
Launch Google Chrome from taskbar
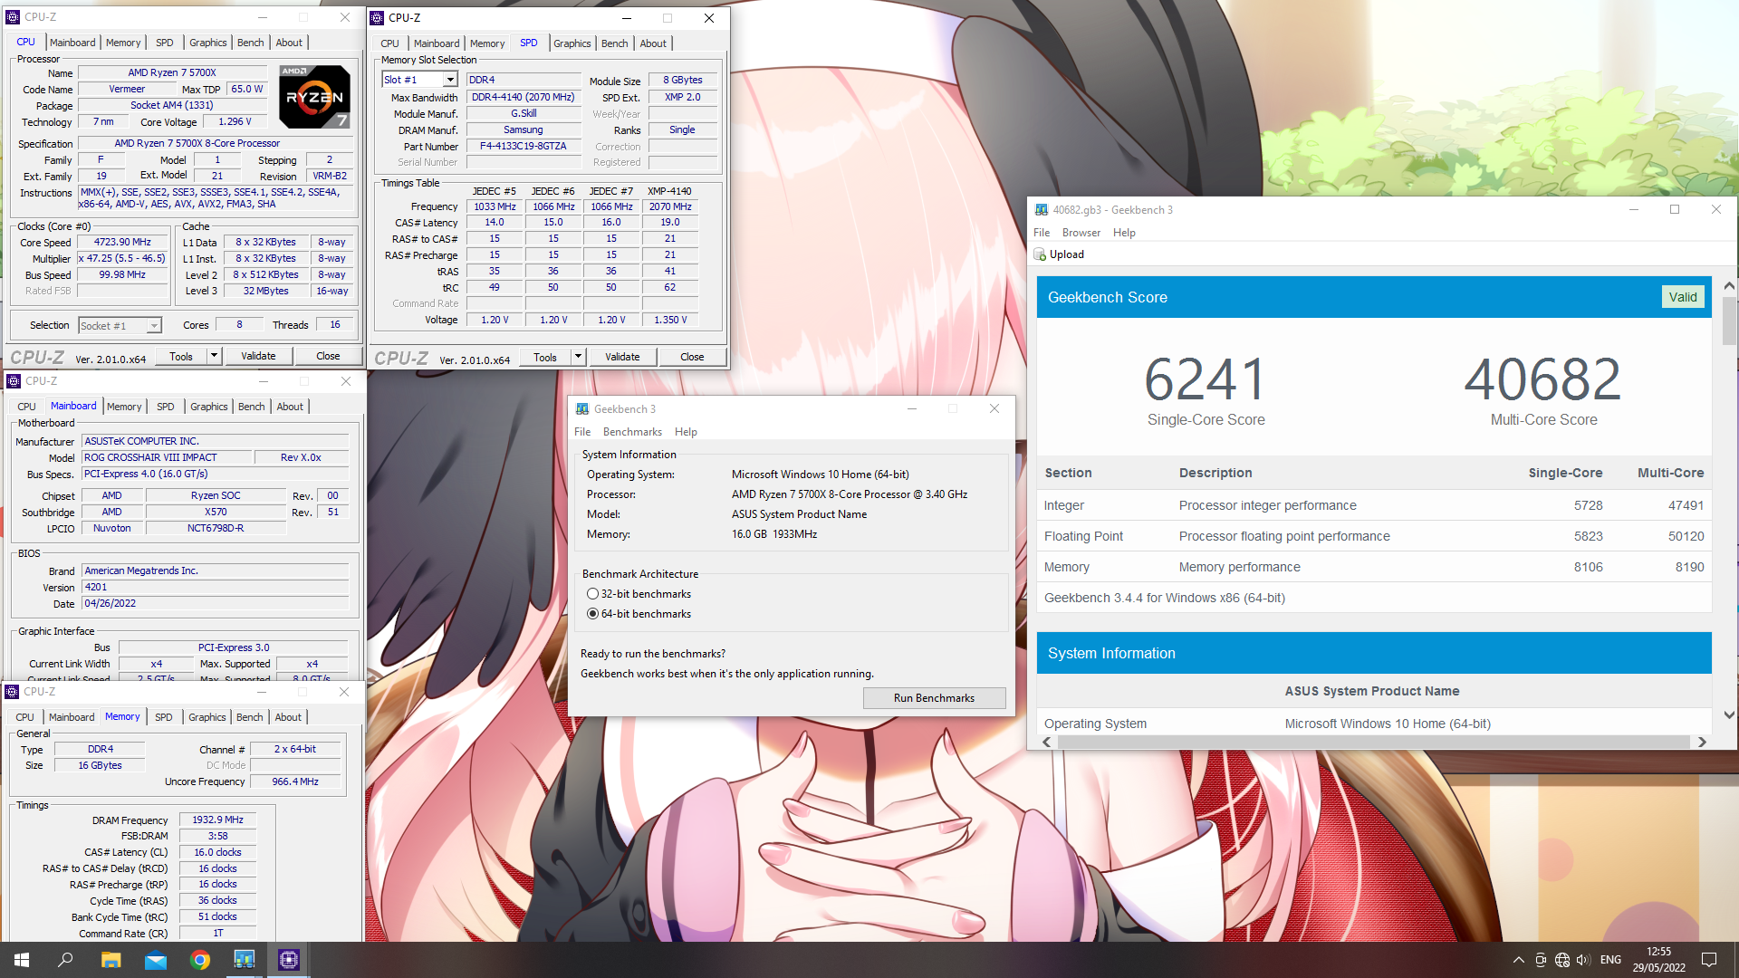coord(199,960)
